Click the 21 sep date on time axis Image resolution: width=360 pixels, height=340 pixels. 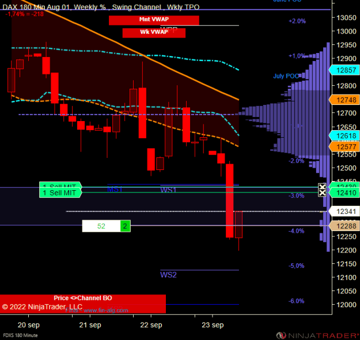pyautogui.click(x=90, y=325)
